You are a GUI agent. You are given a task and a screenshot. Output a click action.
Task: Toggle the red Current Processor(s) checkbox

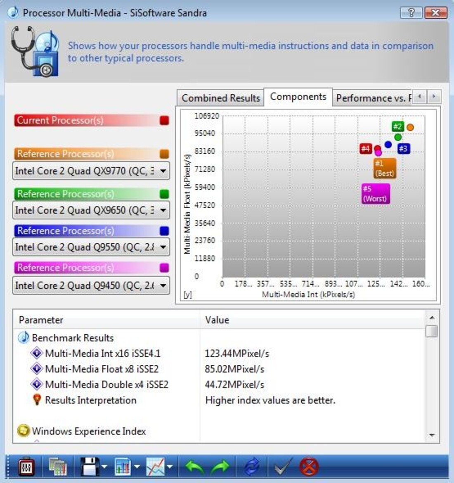(x=164, y=121)
